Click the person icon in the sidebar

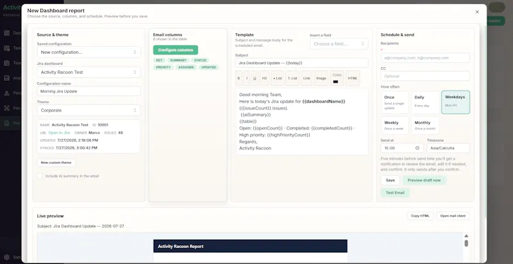[x=7, y=93]
